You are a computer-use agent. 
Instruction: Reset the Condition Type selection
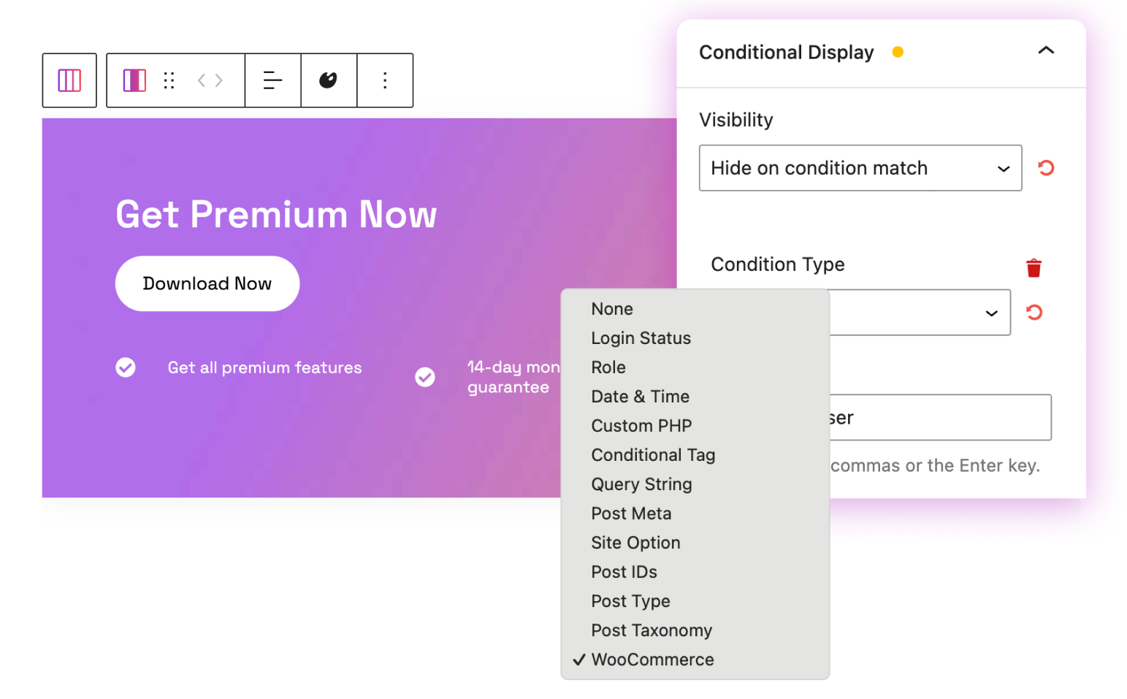1034,313
